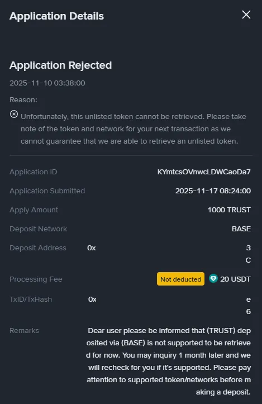
Task: Click the teal diamond USDT icon
Action: click(213, 278)
